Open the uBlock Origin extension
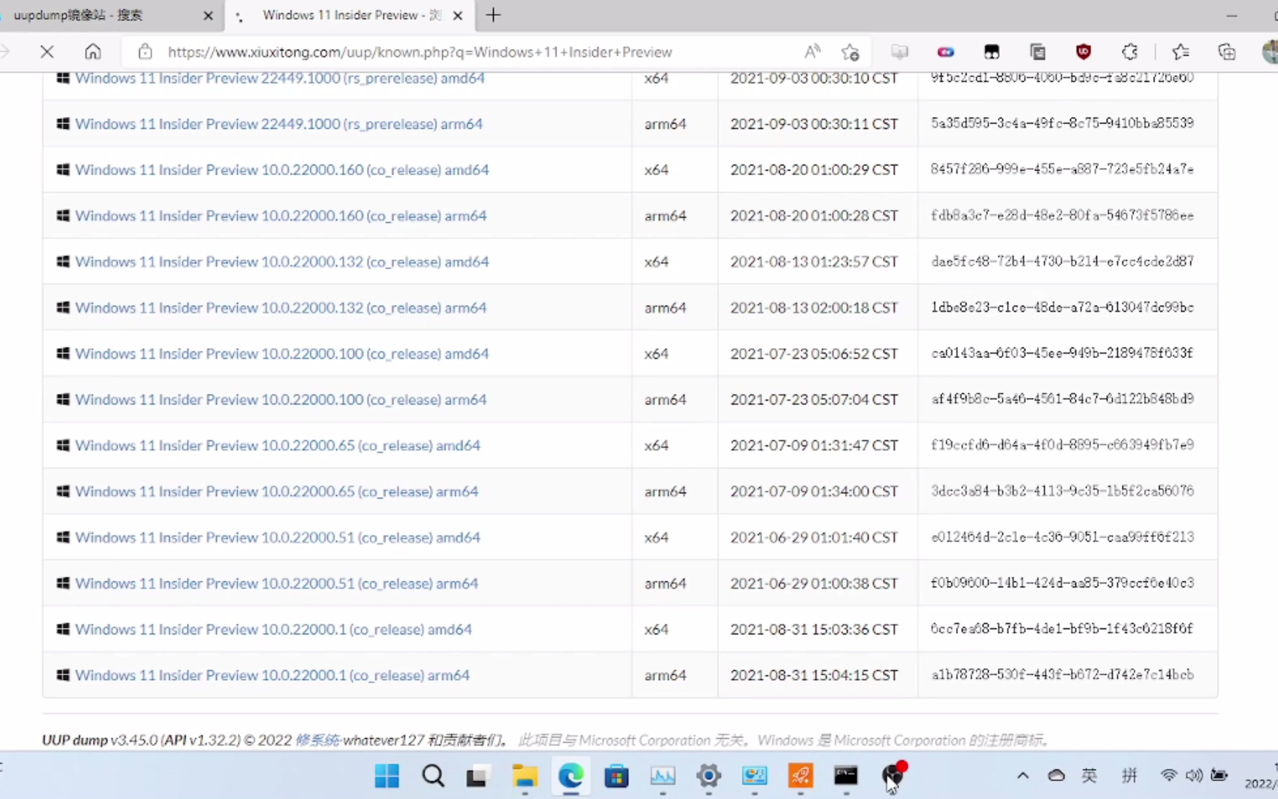 click(x=1083, y=52)
